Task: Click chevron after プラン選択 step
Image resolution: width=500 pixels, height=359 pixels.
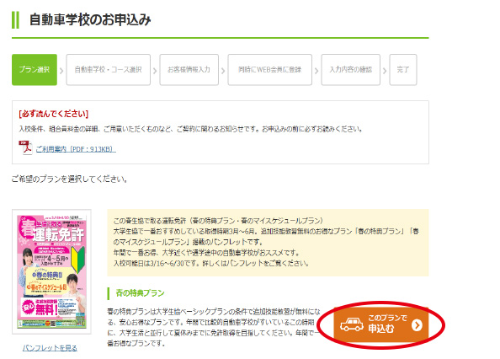Action: point(61,70)
